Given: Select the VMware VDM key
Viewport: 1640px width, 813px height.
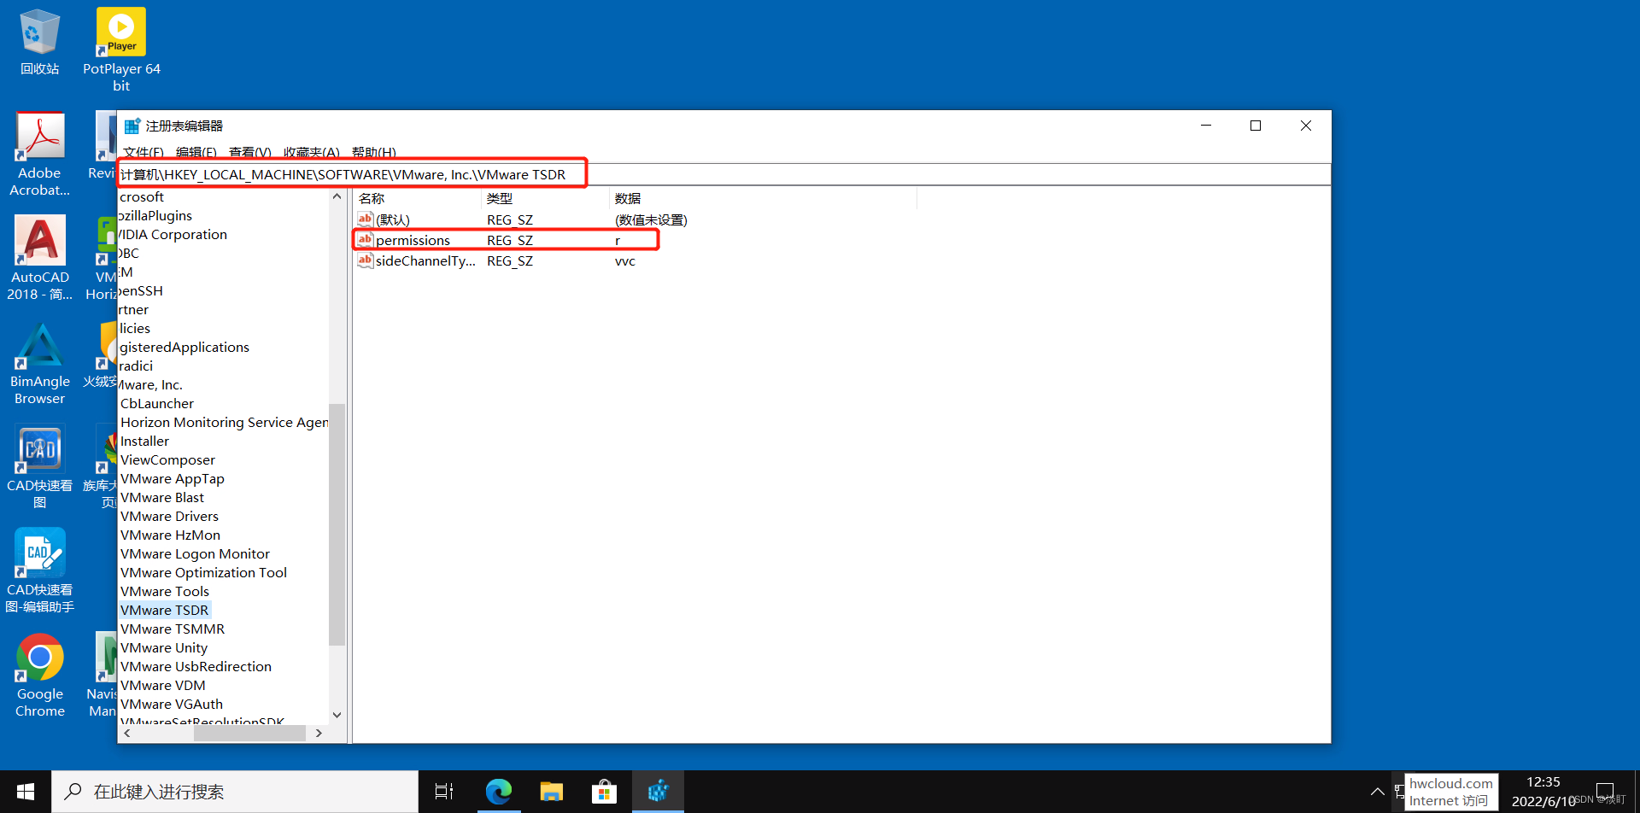Looking at the screenshot, I should point(162,685).
